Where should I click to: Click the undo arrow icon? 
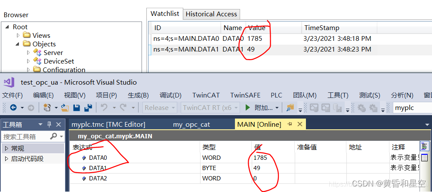point(104,107)
